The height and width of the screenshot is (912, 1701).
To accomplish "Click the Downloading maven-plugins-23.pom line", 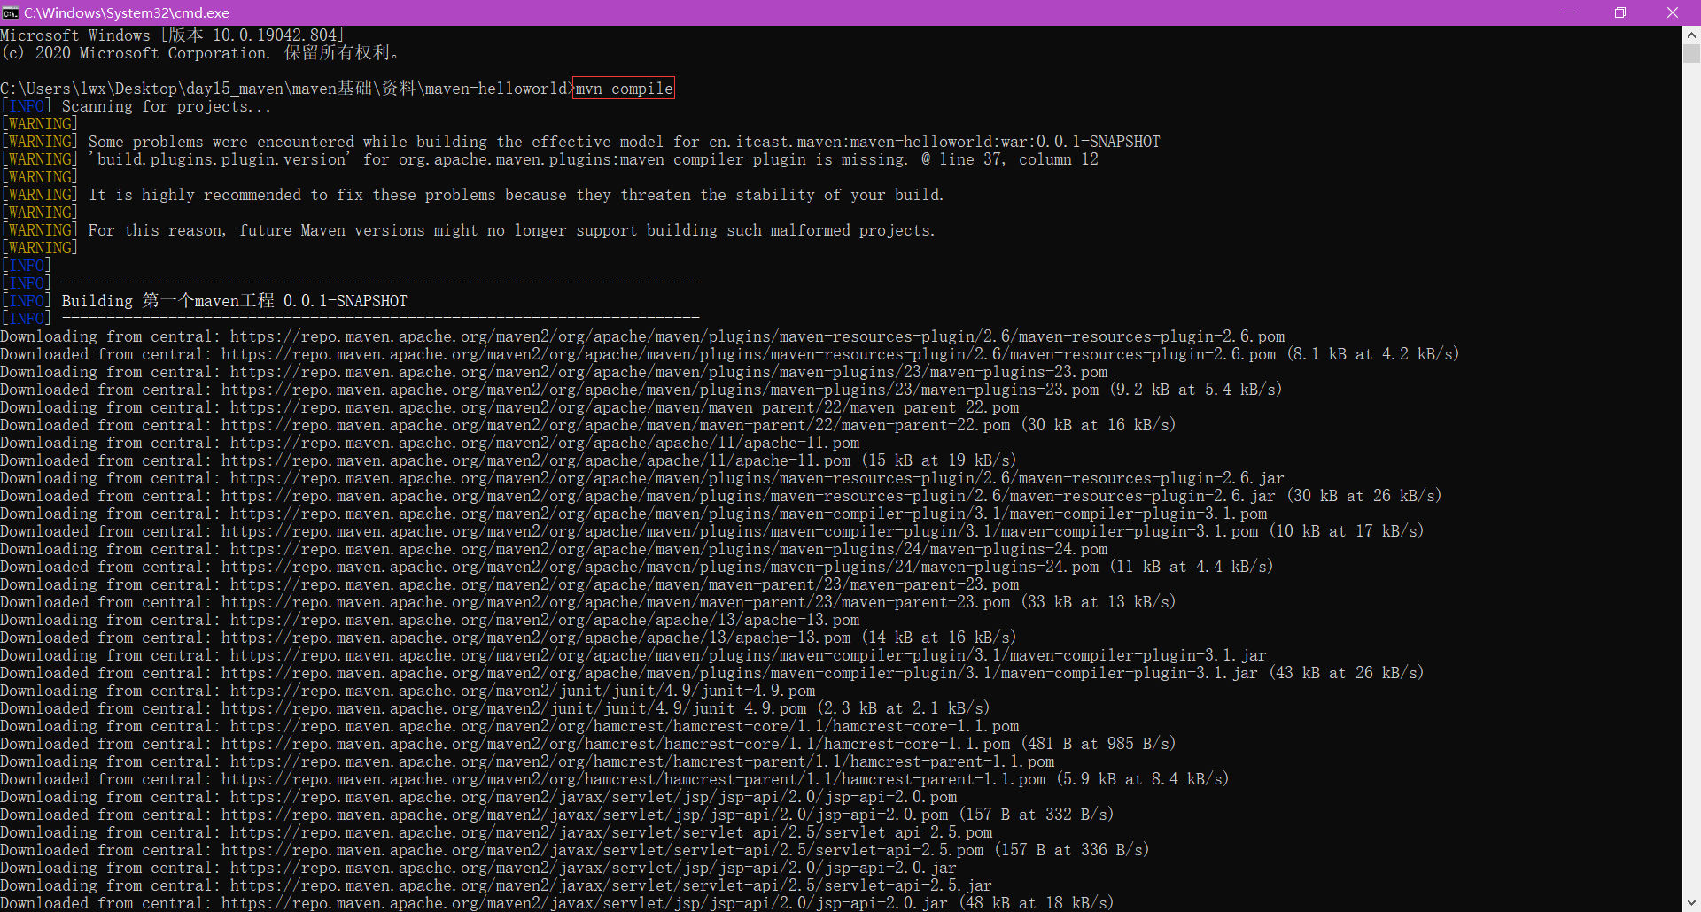I will 554,372.
